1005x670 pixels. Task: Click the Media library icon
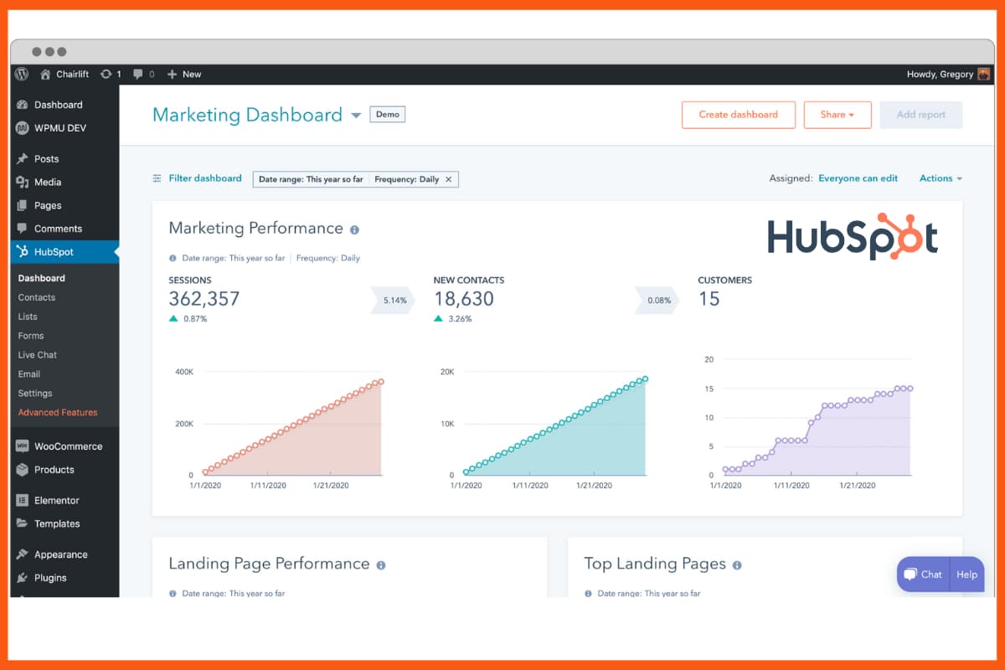click(23, 182)
